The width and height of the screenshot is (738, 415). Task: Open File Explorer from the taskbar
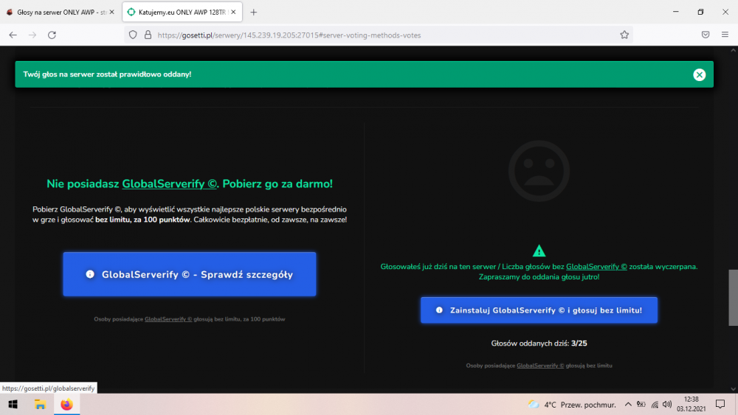[x=40, y=404]
